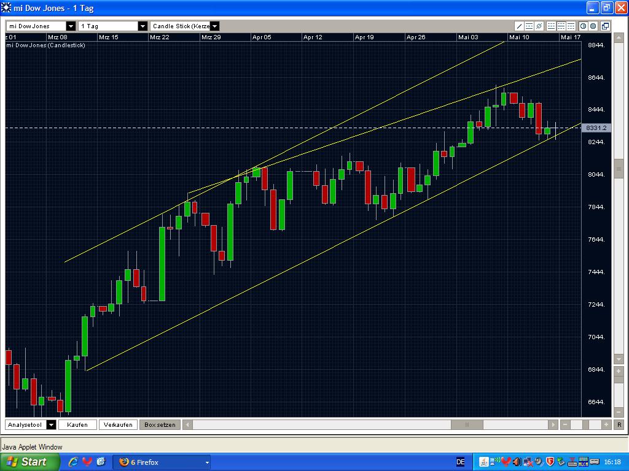The height and width of the screenshot is (471, 629).
Task: Click the delete line (crossed circle) tool
Action: (x=539, y=26)
